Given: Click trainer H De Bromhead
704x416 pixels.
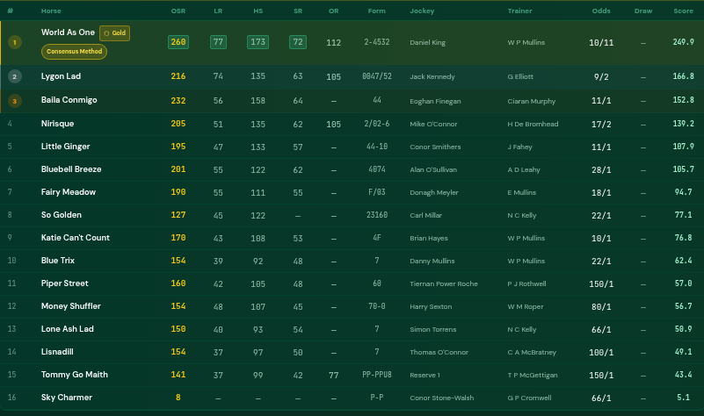Looking at the screenshot, I should click(x=533, y=124).
